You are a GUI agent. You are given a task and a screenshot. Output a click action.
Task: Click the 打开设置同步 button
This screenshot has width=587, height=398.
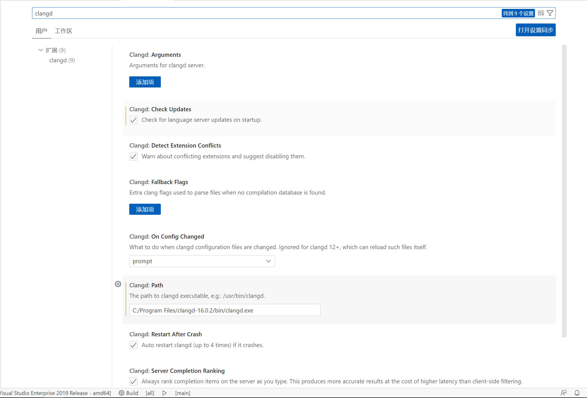pos(535,30)
